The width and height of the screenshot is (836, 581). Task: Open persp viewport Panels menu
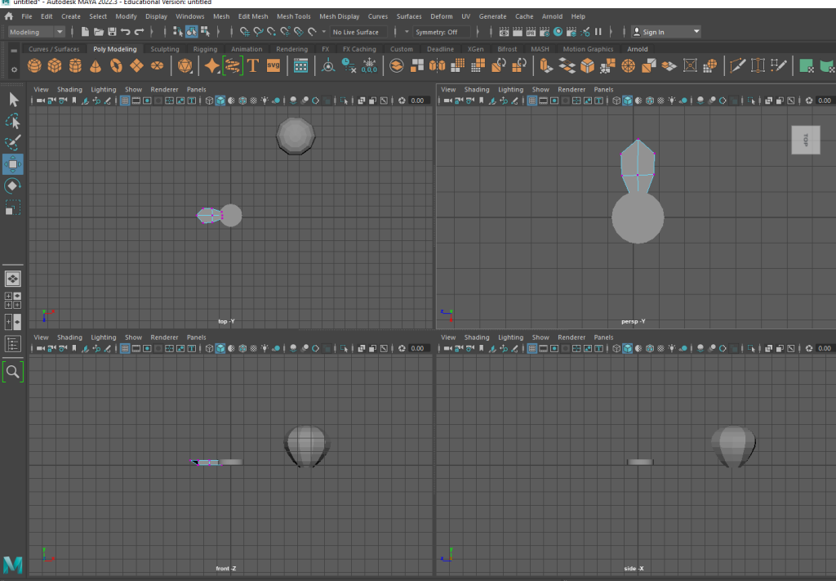(603, 90)
